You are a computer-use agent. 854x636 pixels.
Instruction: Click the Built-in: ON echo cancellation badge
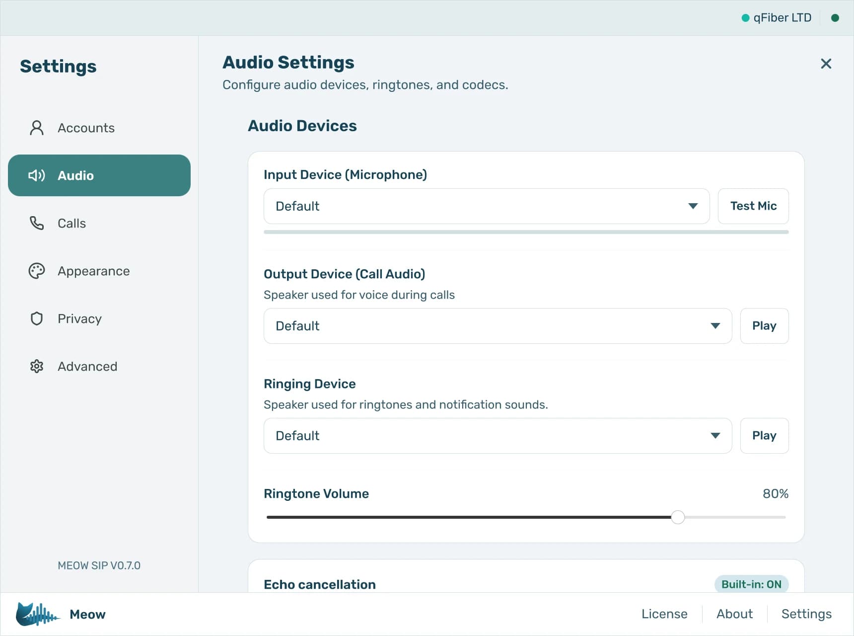(751, 584)
